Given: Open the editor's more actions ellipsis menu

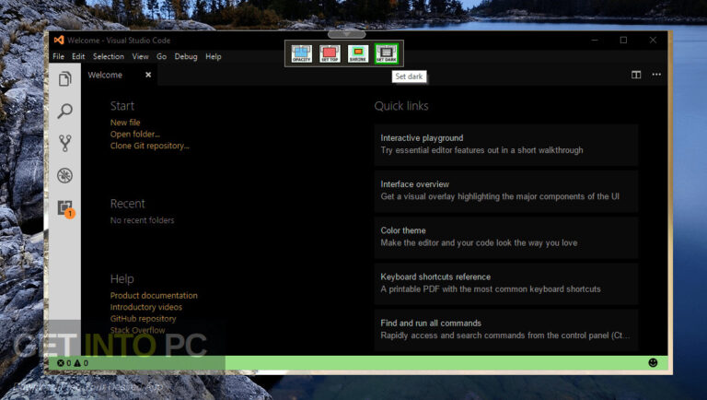Looking at the screenshot, I should [656, 75].
